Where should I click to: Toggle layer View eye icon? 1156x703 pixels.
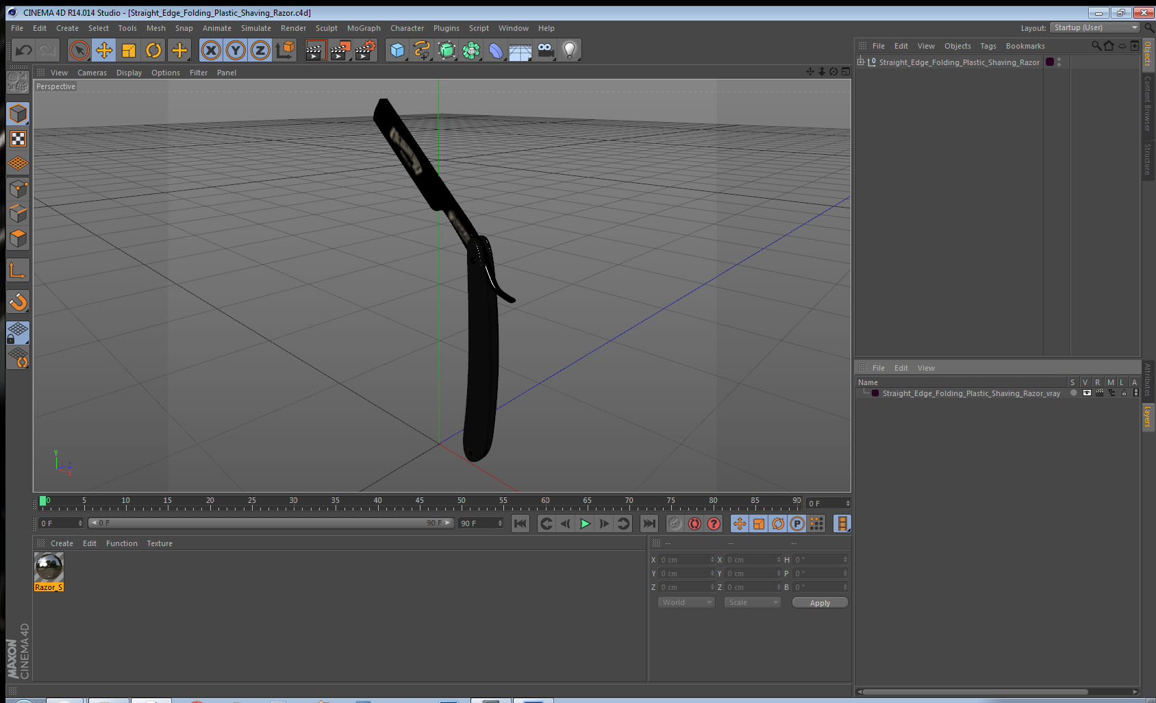(x=1087, y=393)
